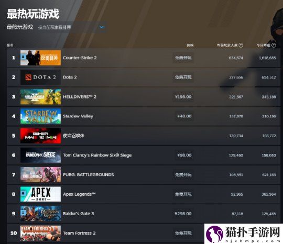Screen dimensions: 283x244
Task: Click Apex Legends free-to-play button
Action: coord(183,194)
